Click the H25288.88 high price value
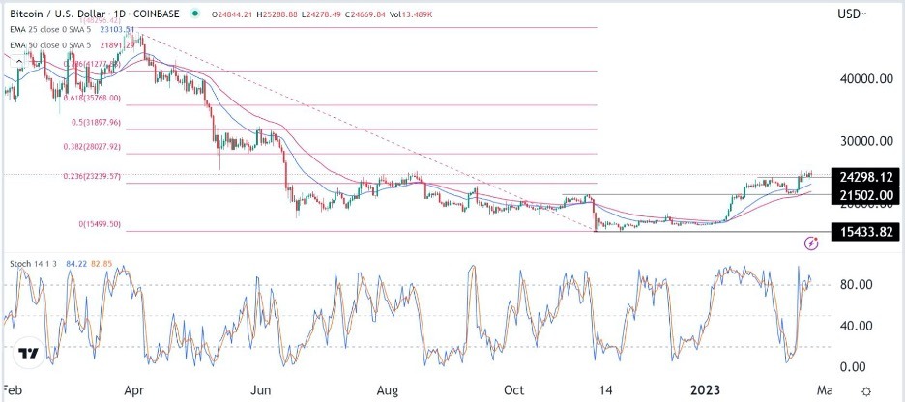The width and height of the screenshot is (905, 402). (279, 14)
